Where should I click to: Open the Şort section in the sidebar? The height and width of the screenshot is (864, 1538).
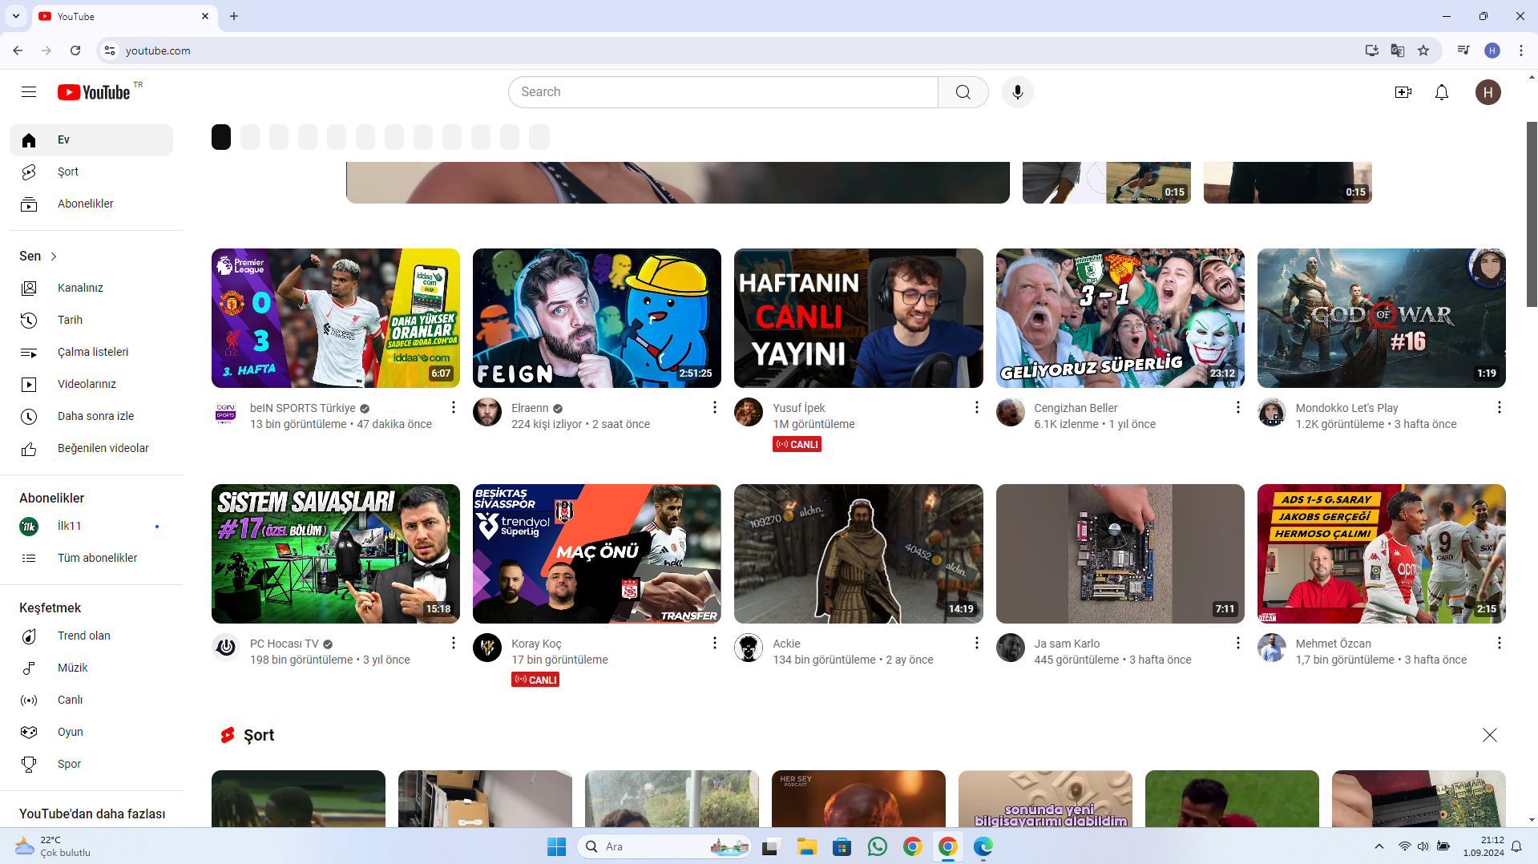click(91, 172)
